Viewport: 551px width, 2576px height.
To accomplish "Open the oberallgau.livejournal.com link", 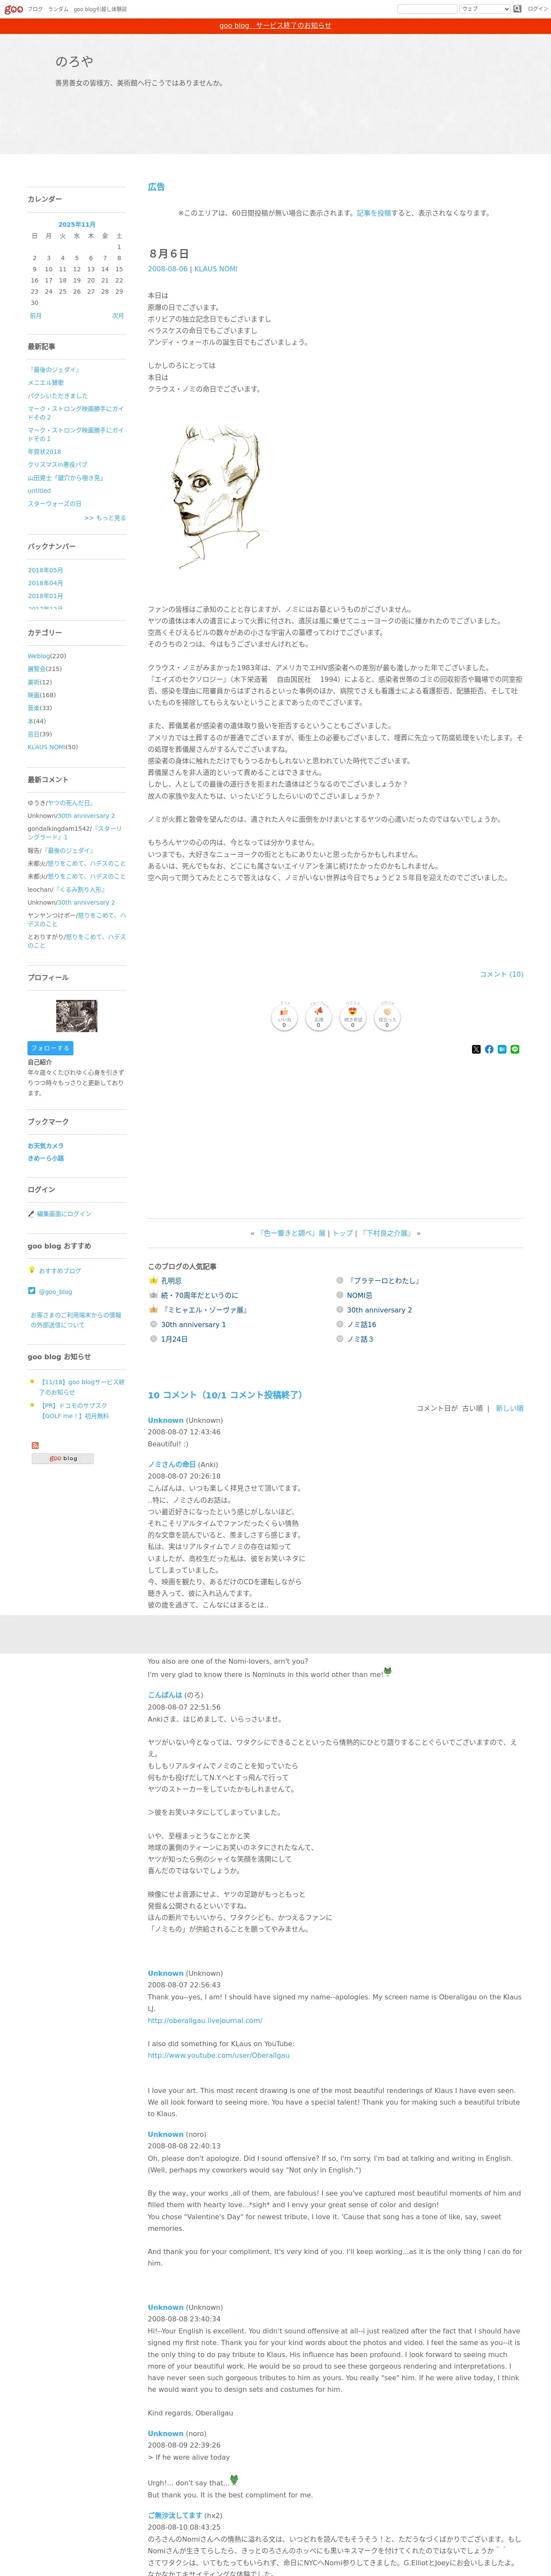I will pyautogui.click(x=205, y=2020).
